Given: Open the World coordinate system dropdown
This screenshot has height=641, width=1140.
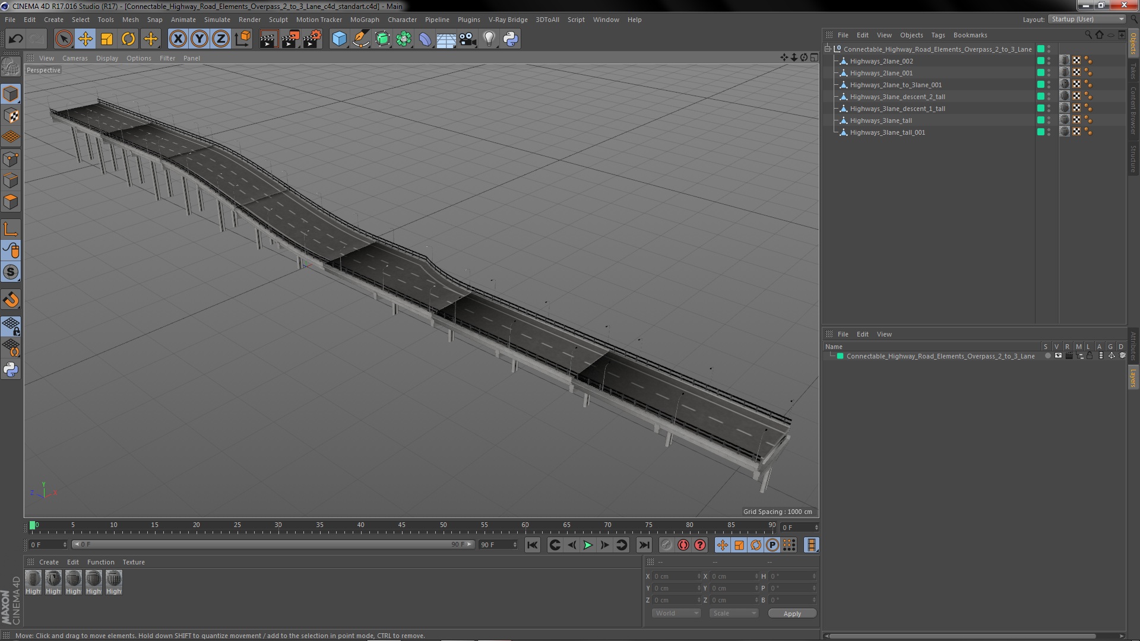Looking at the screenshot, I should [x=676, y=613].
